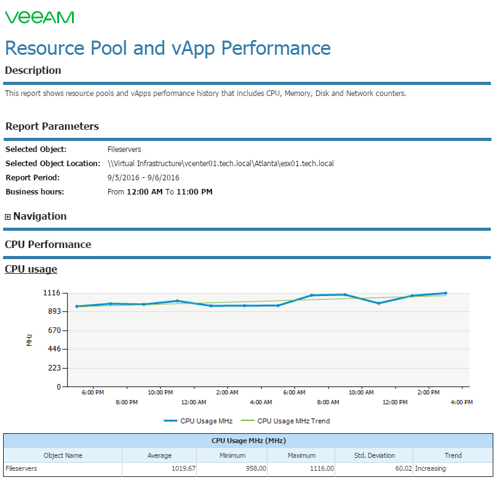
Task: Click the 12:00 AM x-axis label
Action: coord(194,402)
